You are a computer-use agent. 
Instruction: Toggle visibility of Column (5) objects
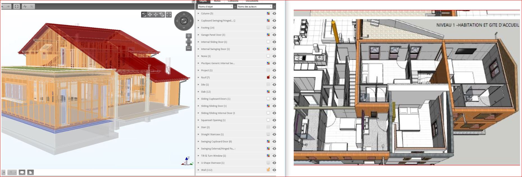274,13
